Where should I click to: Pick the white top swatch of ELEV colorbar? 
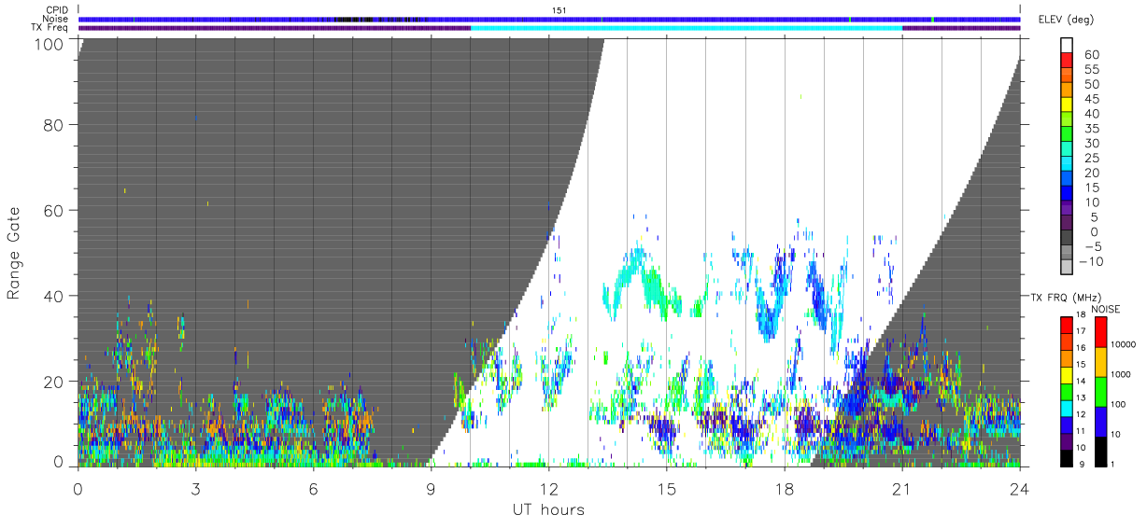pos(1068,47)
